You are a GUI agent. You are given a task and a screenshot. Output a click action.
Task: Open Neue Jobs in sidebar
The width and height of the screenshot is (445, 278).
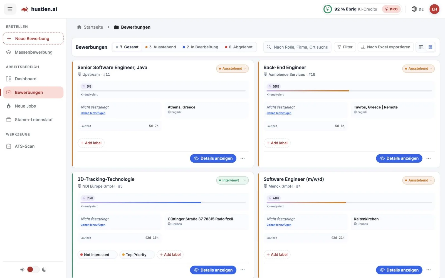[33, 106]
